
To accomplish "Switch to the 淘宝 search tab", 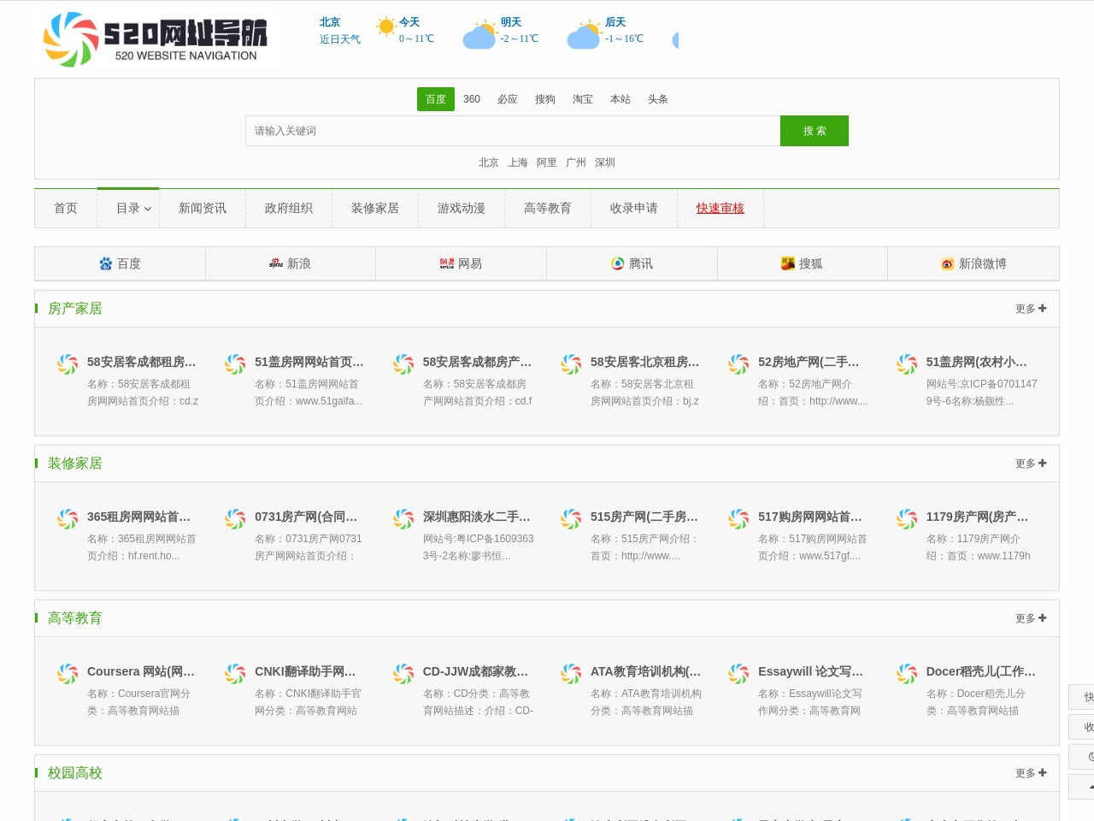I will pyautogui.click(x=583, y=99).
